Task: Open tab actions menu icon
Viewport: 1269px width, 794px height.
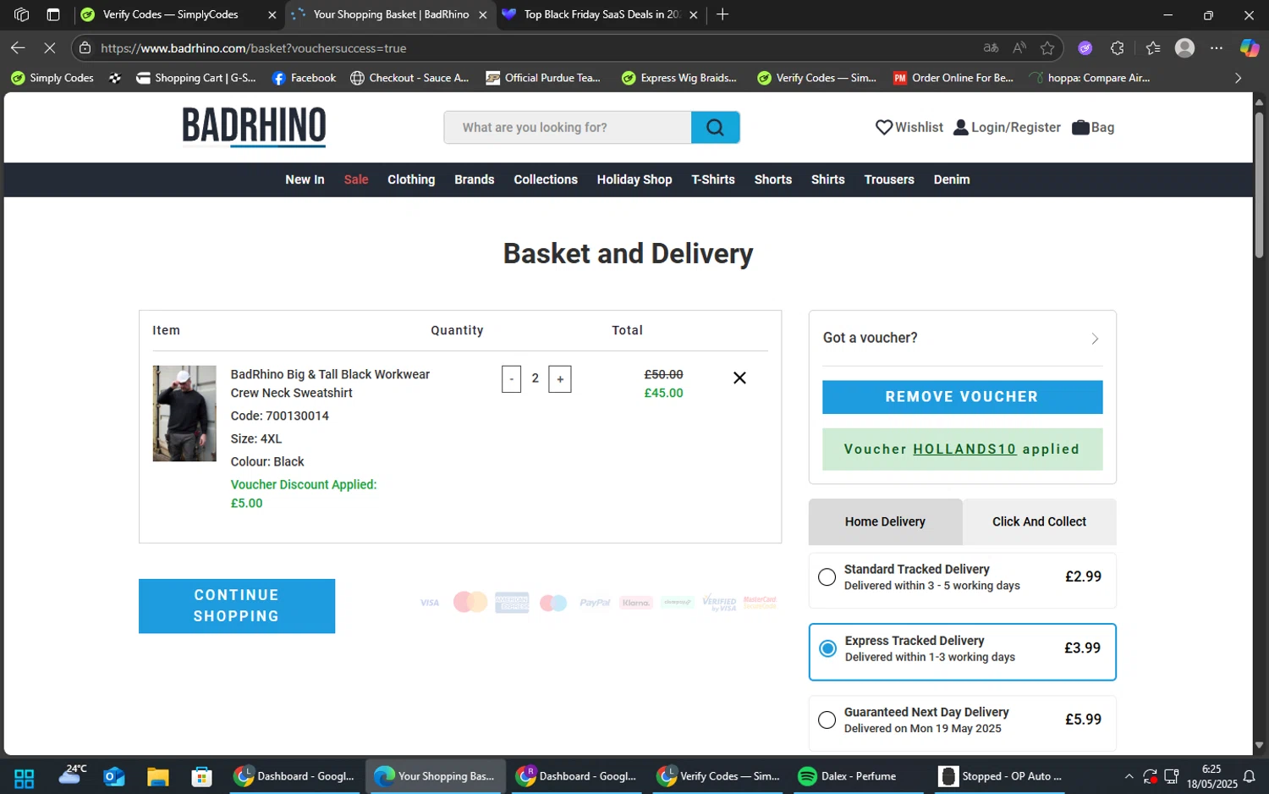Action: (53, 14)
